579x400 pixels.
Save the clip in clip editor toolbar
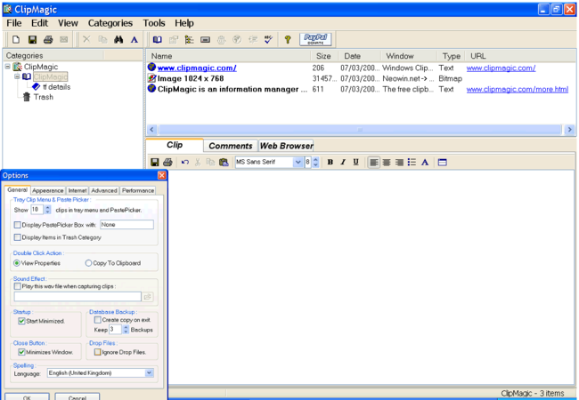(155, 162)
